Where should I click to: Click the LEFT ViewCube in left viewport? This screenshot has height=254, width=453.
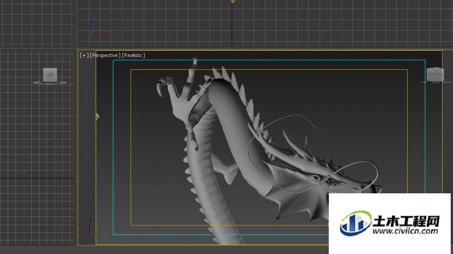click(50, 75)
